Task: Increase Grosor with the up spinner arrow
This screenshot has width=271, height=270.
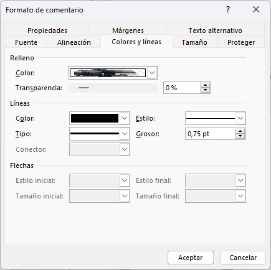Action: coord(240,131)
